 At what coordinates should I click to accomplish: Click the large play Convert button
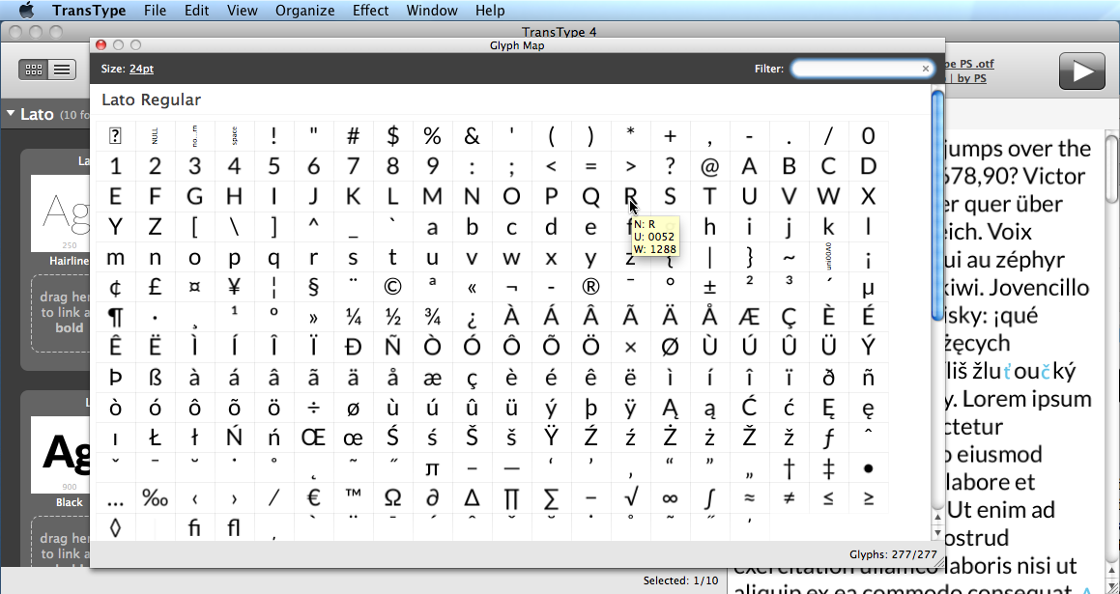pyautogui.click(x=1081, y=71)
